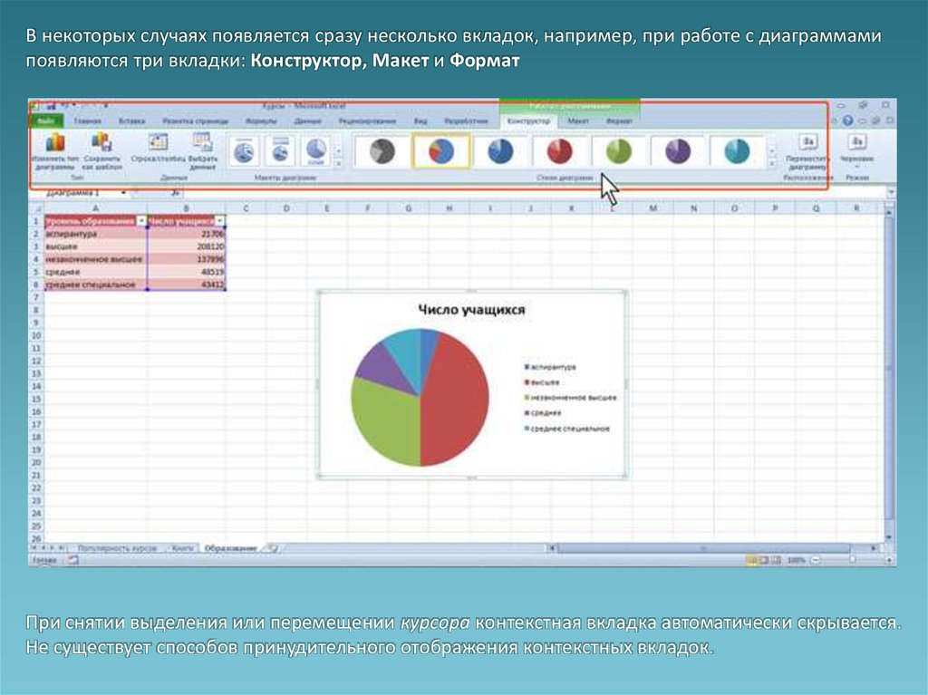The height and width of the screenshot is (695, 928).
Task: Select cell containing аспирантура
Action: pyautogui.click(x=95, y=234)
